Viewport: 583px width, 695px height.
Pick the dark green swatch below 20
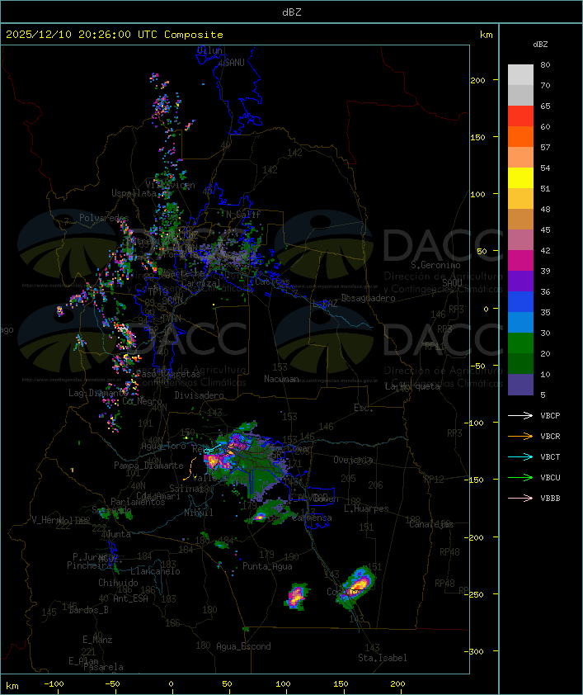point(520,363)
